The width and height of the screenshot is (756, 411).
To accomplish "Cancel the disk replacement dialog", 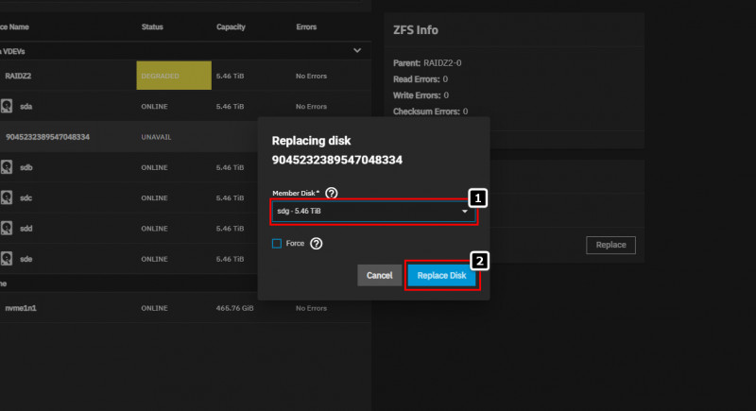I will coord(379,275).
